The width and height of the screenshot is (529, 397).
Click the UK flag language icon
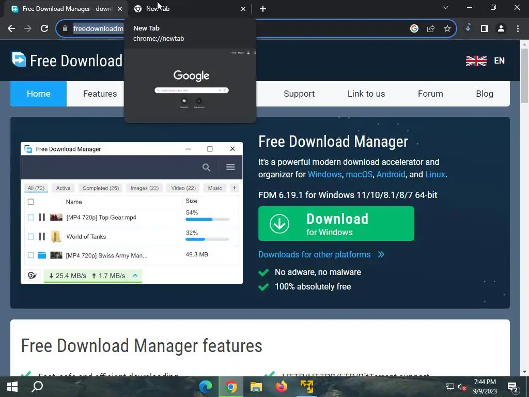[476, 61]
